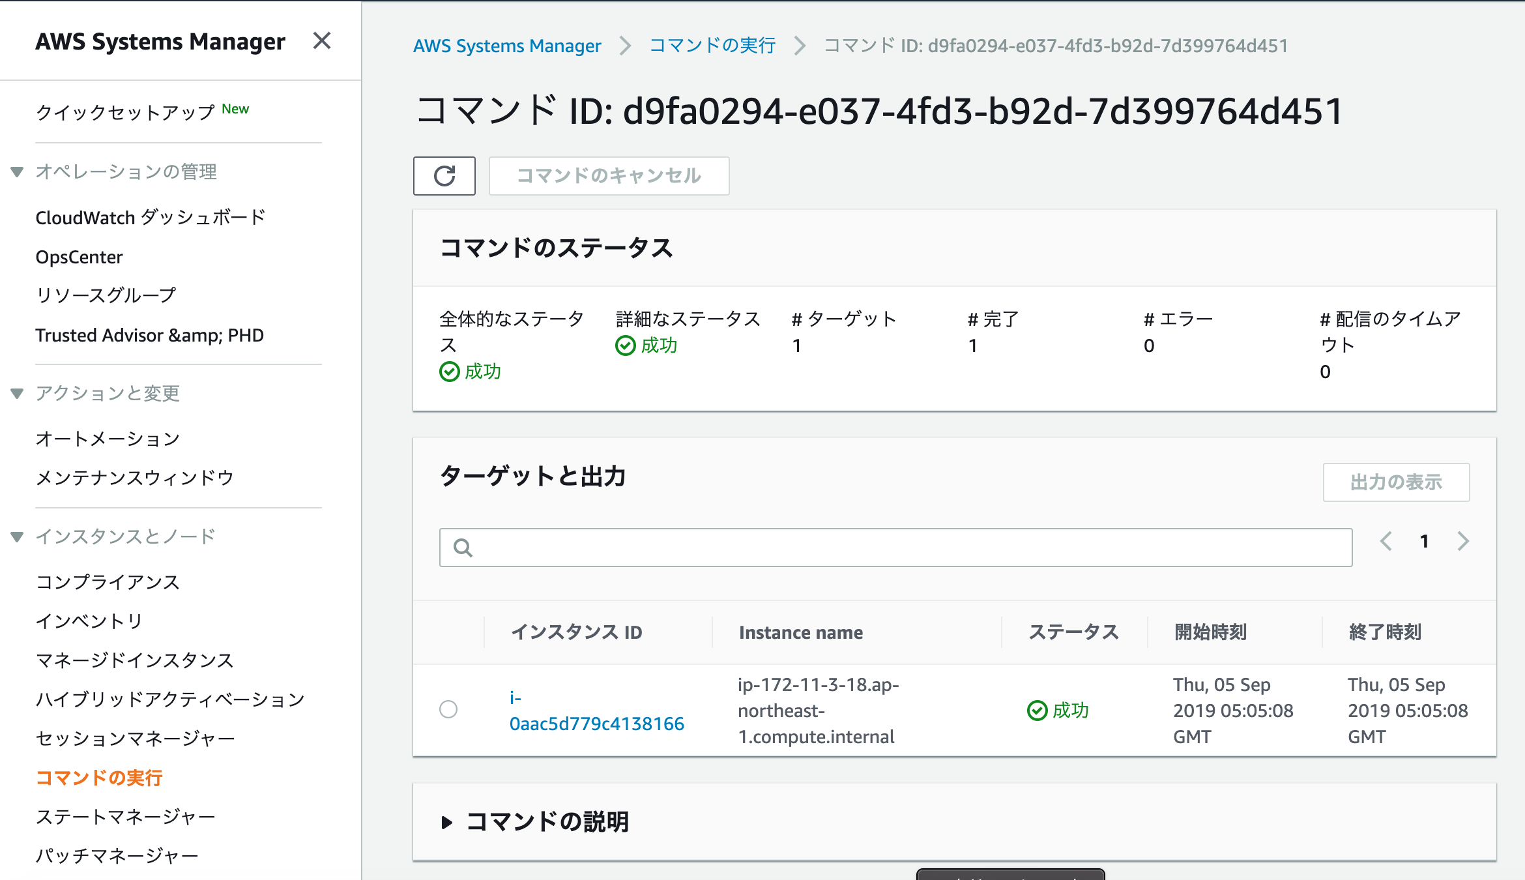Image resolution: width=1525 pixels, height=880 pixels.
Task: Click the 終了時刻 column header
Action: coord(1385,632)
